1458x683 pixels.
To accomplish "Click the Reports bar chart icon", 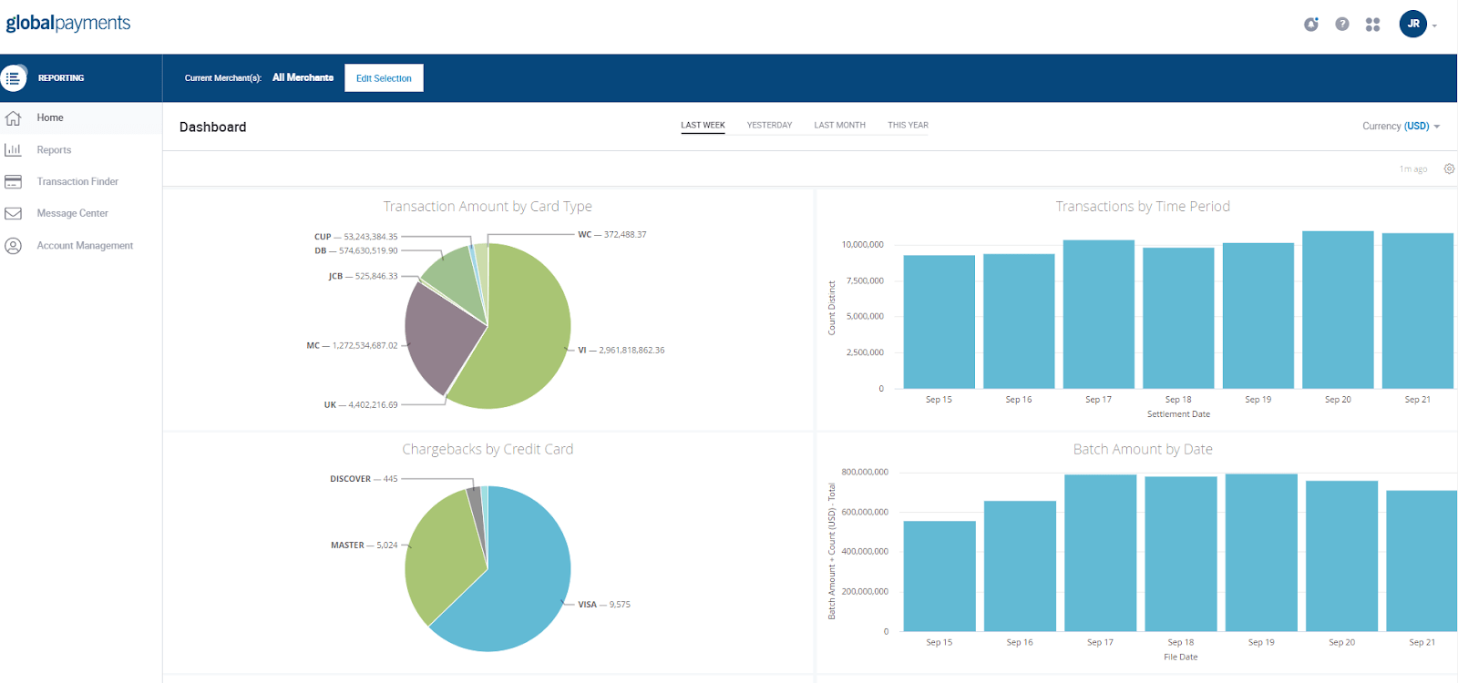I will [13, 149].
